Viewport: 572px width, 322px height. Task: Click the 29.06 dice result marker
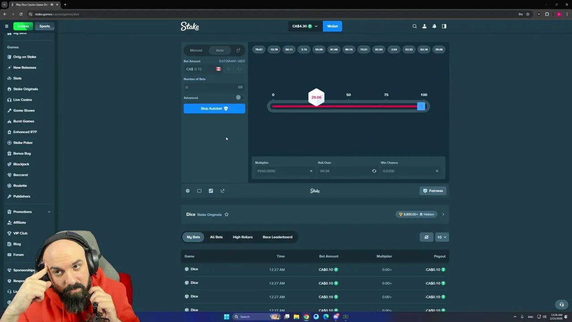pyautogui.click(x=316, y=97)
